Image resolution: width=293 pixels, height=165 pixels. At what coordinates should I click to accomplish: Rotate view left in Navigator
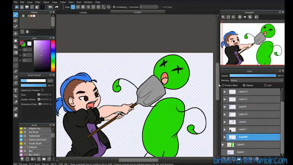pos(240,17)
